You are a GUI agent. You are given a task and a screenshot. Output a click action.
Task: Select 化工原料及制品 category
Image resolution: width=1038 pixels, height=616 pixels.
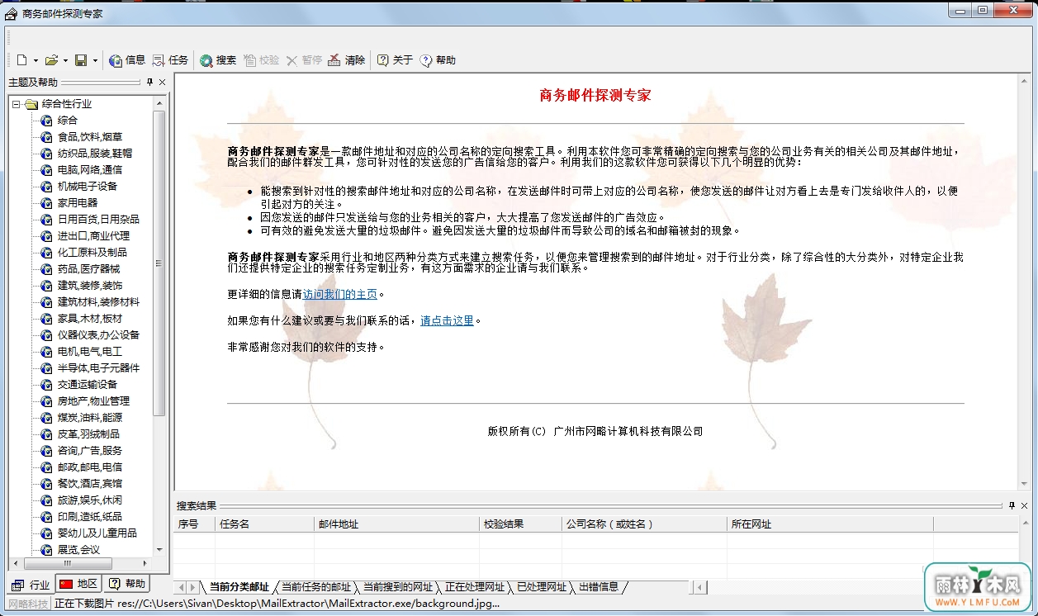click(x=92, y=252)
